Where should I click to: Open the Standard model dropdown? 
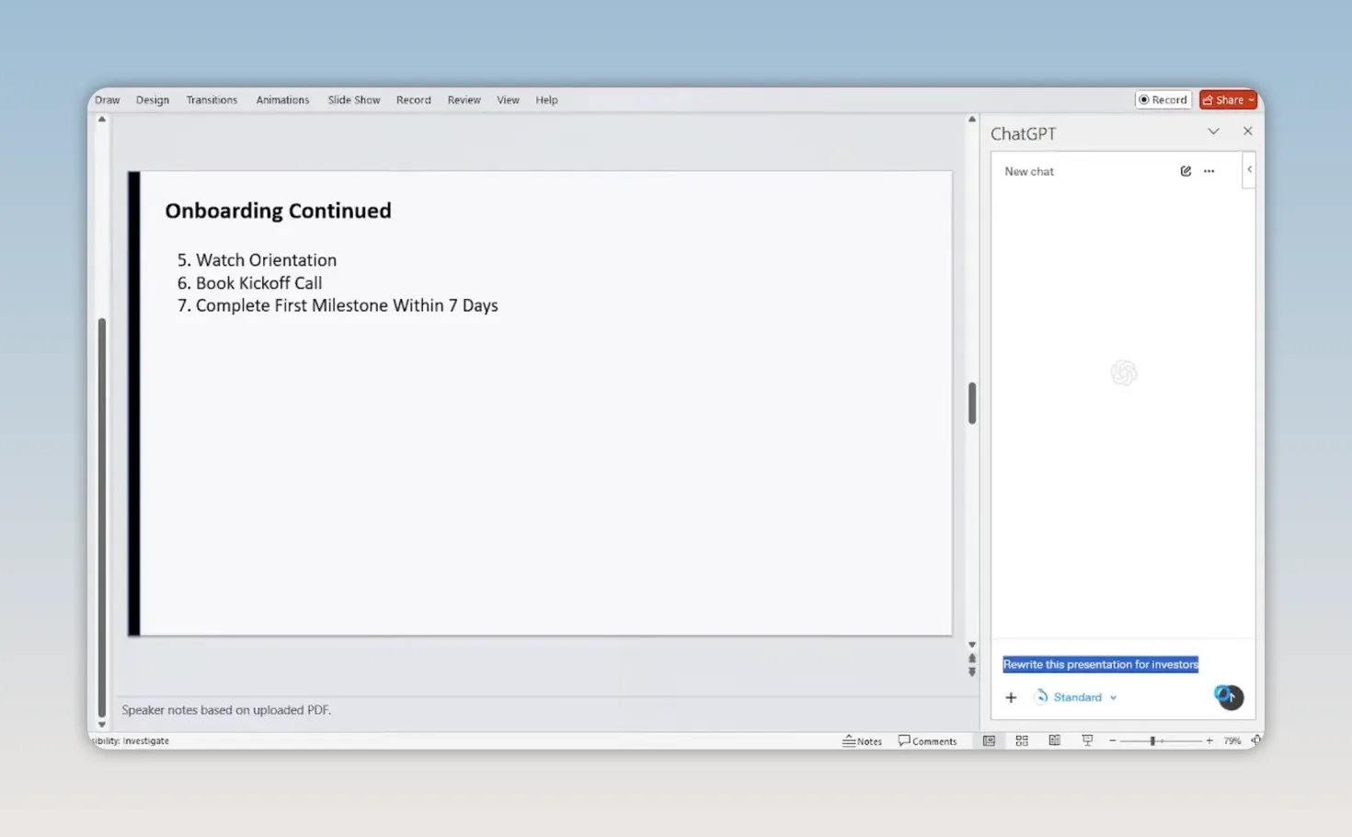[x=1076, y=697]
